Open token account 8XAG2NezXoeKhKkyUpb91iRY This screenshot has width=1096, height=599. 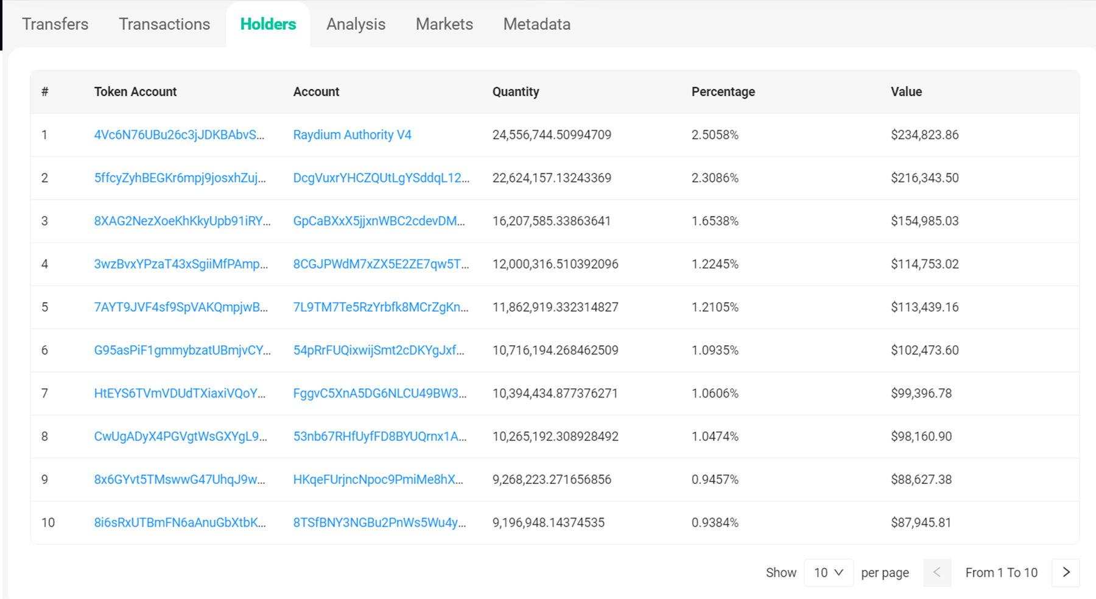click(x=182, y=221)
